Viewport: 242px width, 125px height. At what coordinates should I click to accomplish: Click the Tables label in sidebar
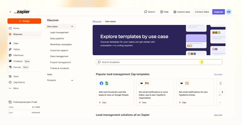pyautogui.click(x=17, y=49)
